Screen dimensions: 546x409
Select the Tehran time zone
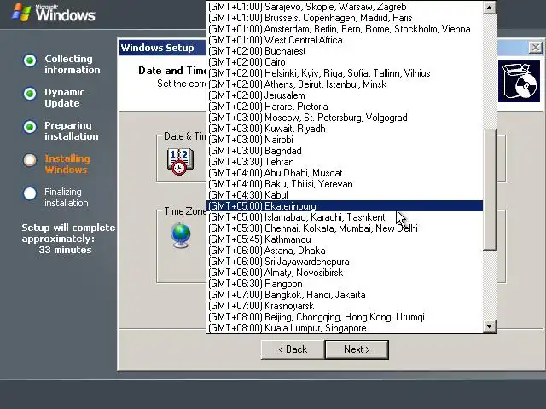pos(345,162)
